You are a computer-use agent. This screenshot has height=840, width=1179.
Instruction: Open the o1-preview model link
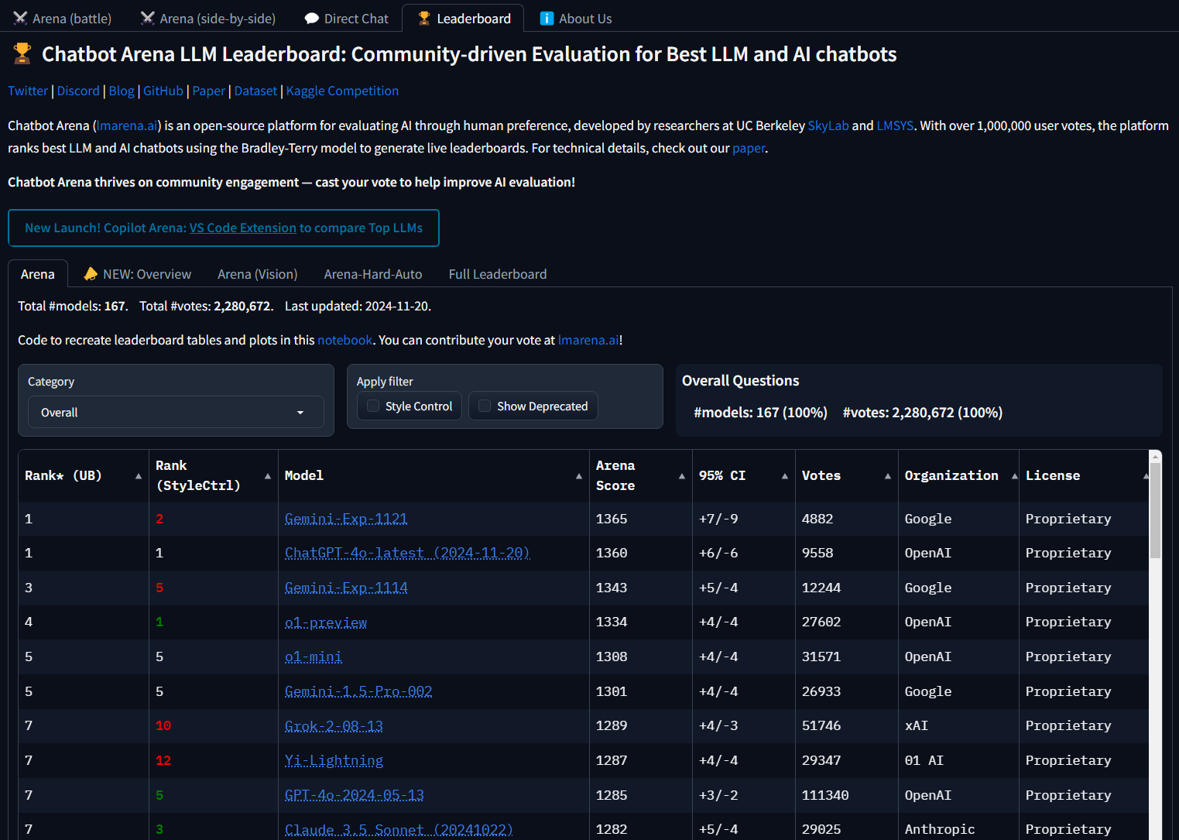[x=326, y=622]
